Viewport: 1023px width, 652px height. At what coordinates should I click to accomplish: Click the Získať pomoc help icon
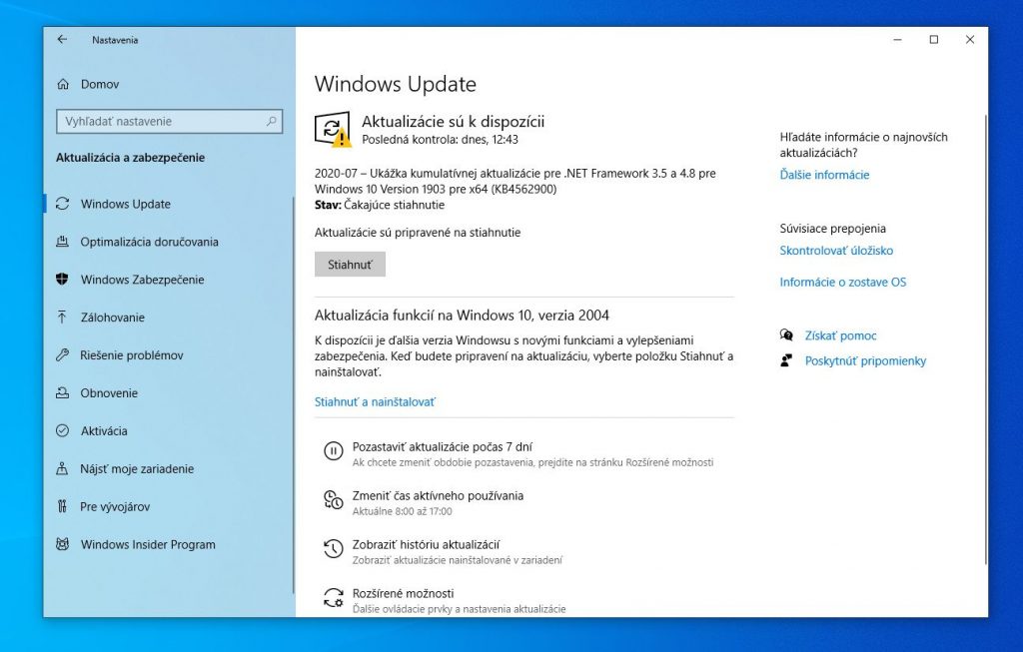click(x=787, y=336)
